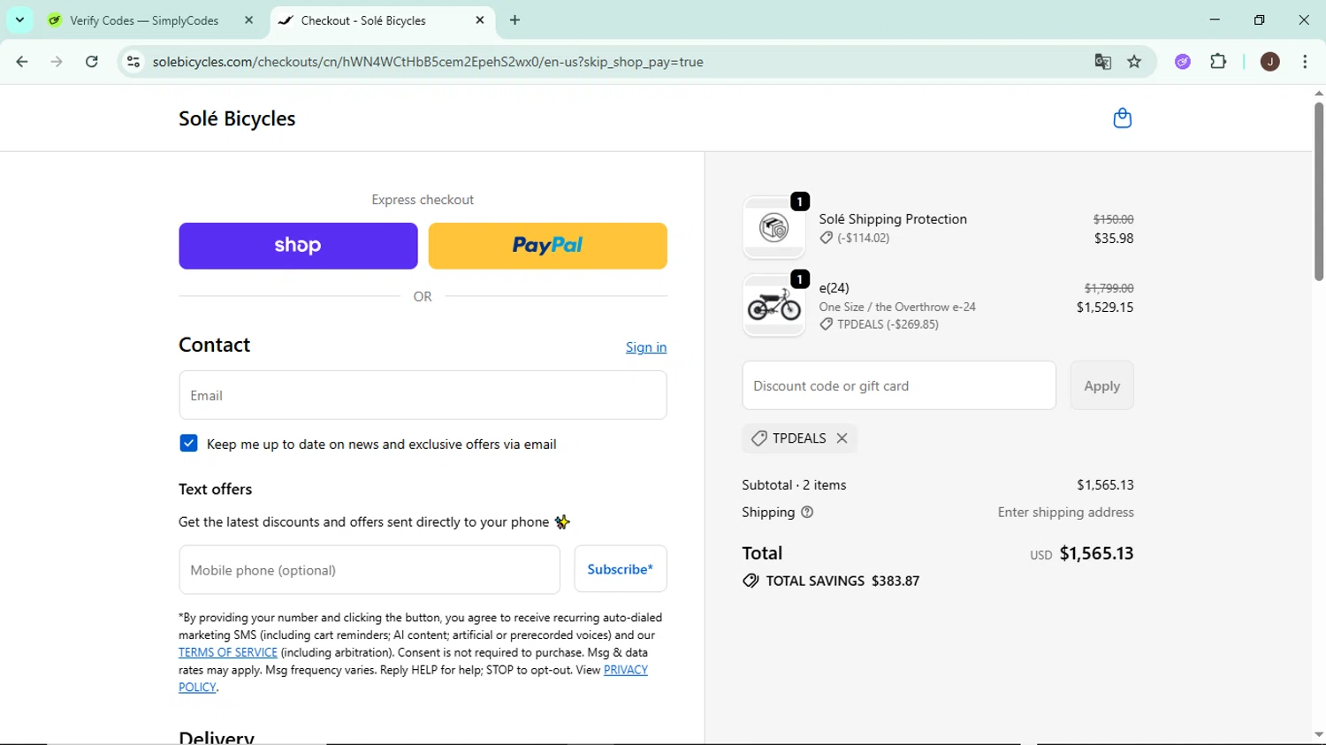Switch to the Verify Codes — SimplyCodes tab
Image resolution: width=1326 pixels, height=745 pixels.
[x=144, y=20]
